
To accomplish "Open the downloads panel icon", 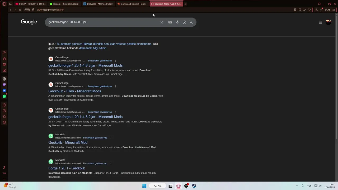I will pos(321,10).
